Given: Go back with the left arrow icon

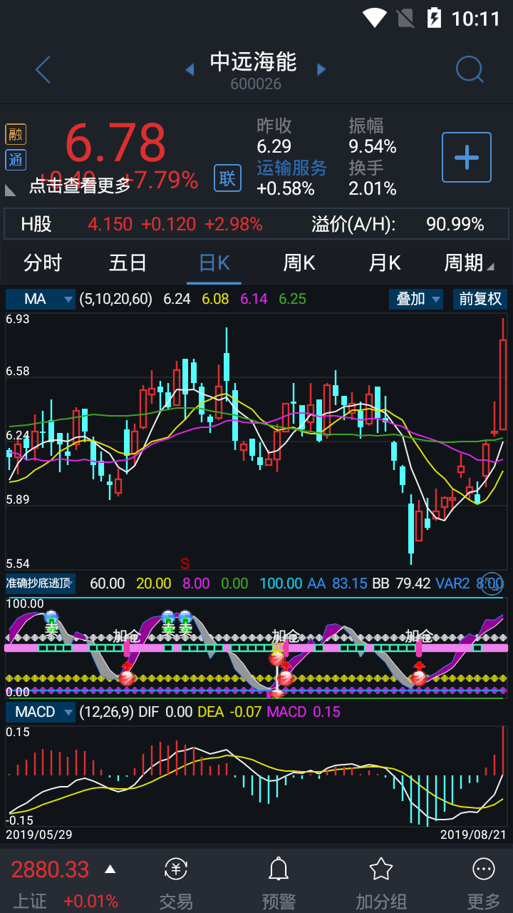Looking at the screenshot, I should [43, 70].
